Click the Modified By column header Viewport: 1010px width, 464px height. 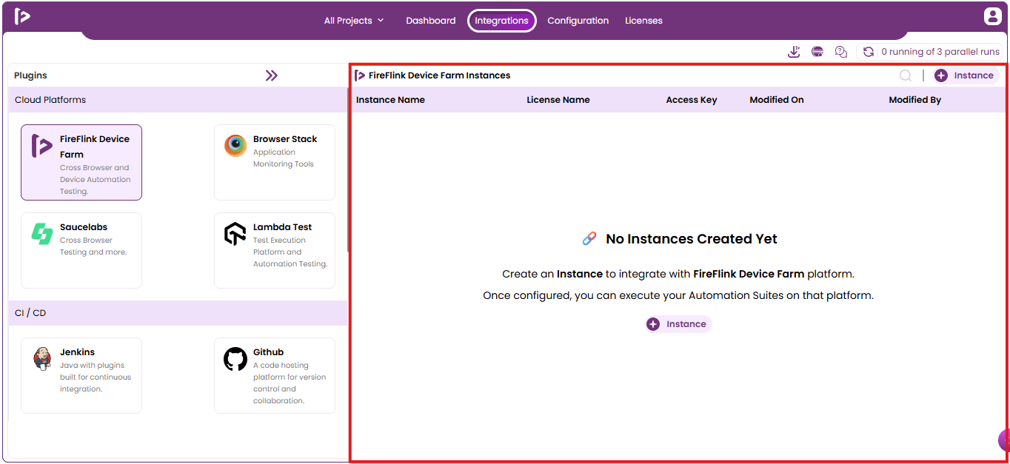pyautogui.click(x=915, y=100)
